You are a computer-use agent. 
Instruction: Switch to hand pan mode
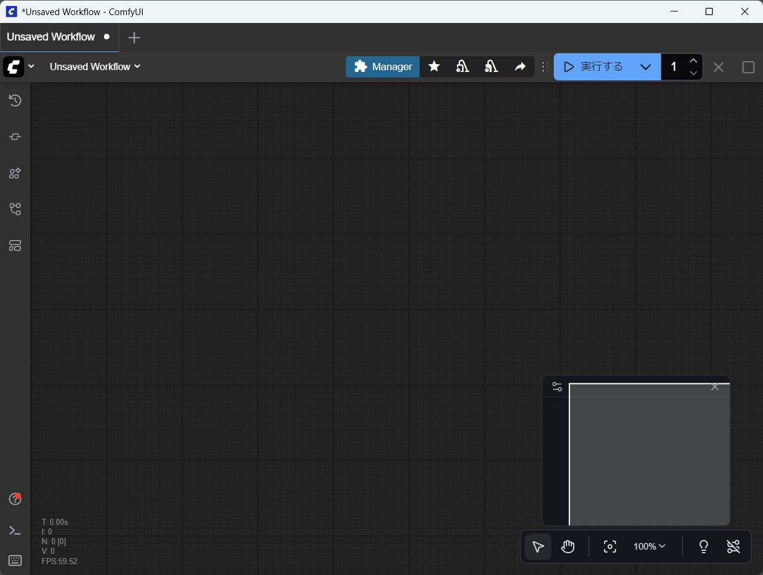coord(567,547)
